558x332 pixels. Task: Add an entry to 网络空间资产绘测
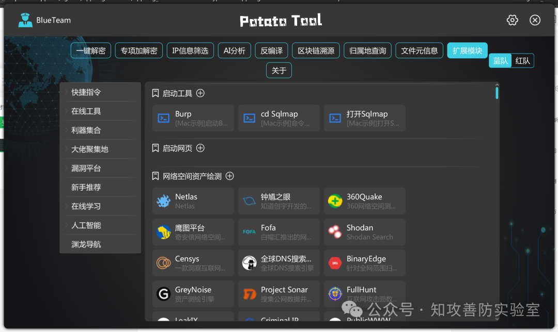230,176
